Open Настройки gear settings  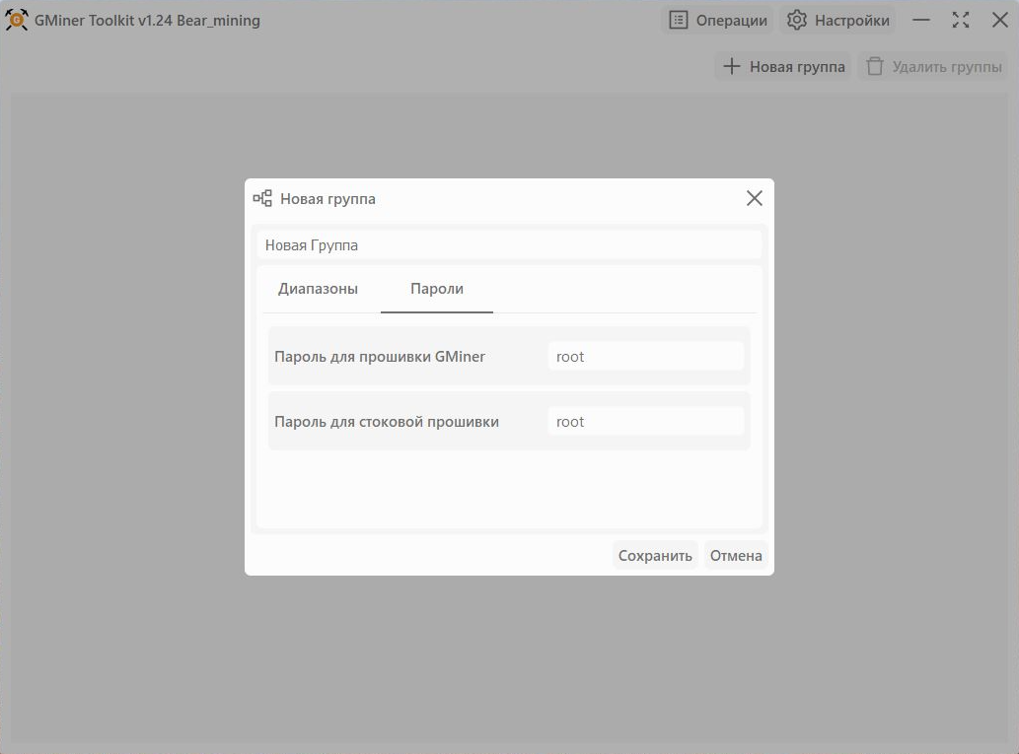coord(837,20)
